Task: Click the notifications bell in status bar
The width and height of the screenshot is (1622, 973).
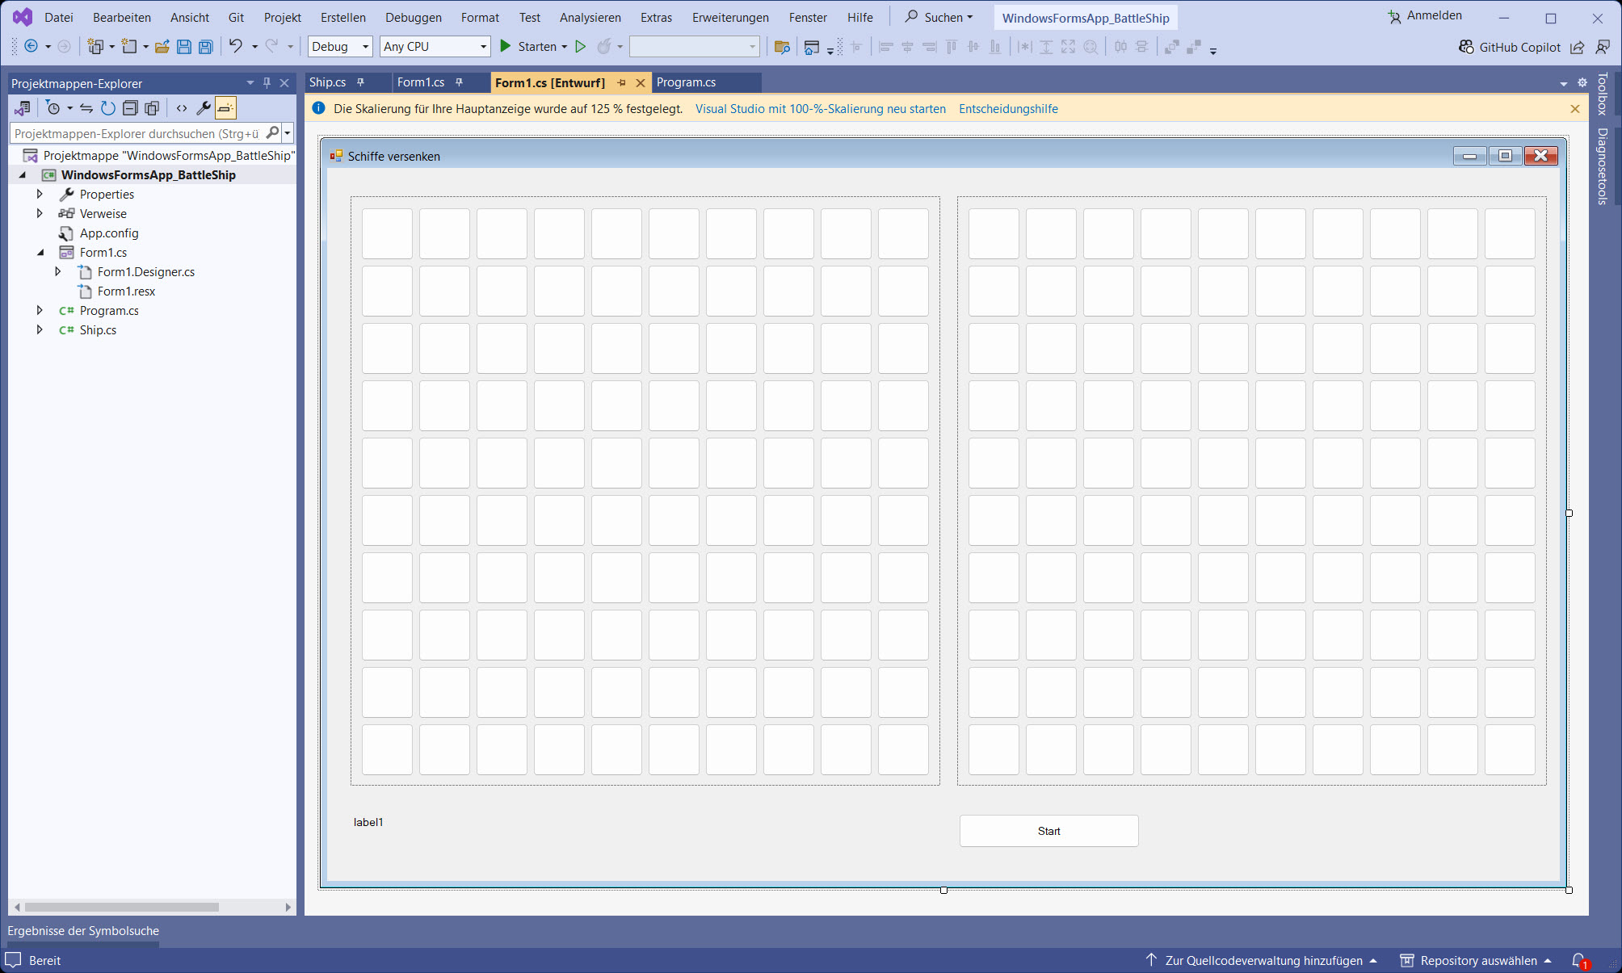Action: coord(1579,960)
